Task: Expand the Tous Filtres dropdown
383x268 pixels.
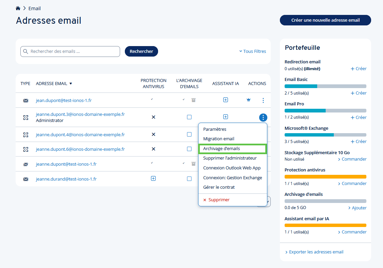Action: pyautogui.click(x=252, y=51)
